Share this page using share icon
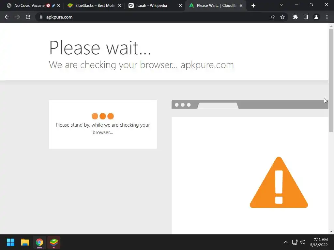This screenshot has height=250, width=334. click(x=272, y=17)
